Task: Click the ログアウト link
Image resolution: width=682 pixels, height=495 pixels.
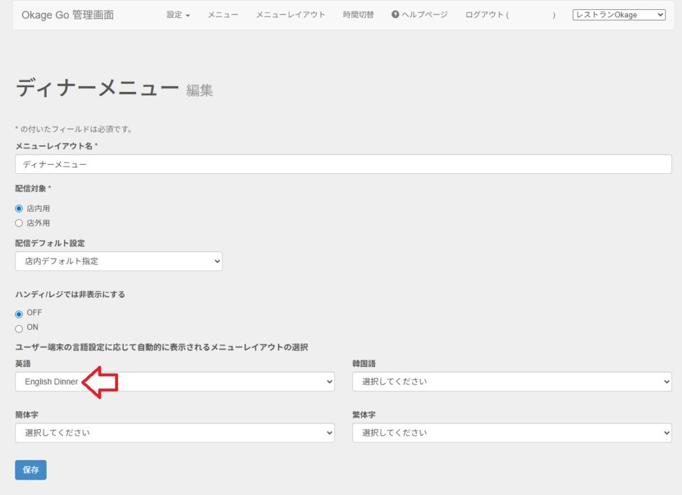Action: pos(484,15)
